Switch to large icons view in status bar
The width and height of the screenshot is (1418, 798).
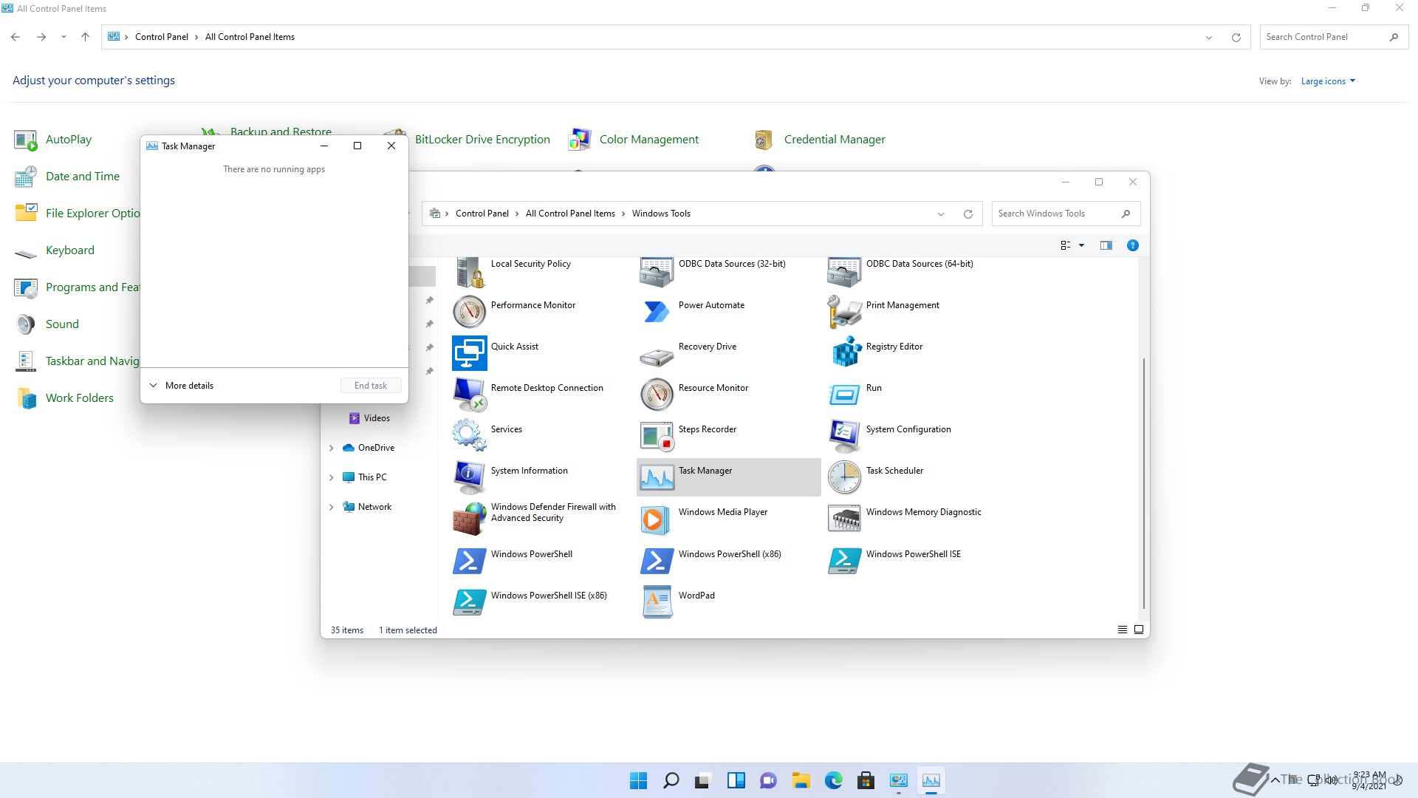(x=1139, y=630)
